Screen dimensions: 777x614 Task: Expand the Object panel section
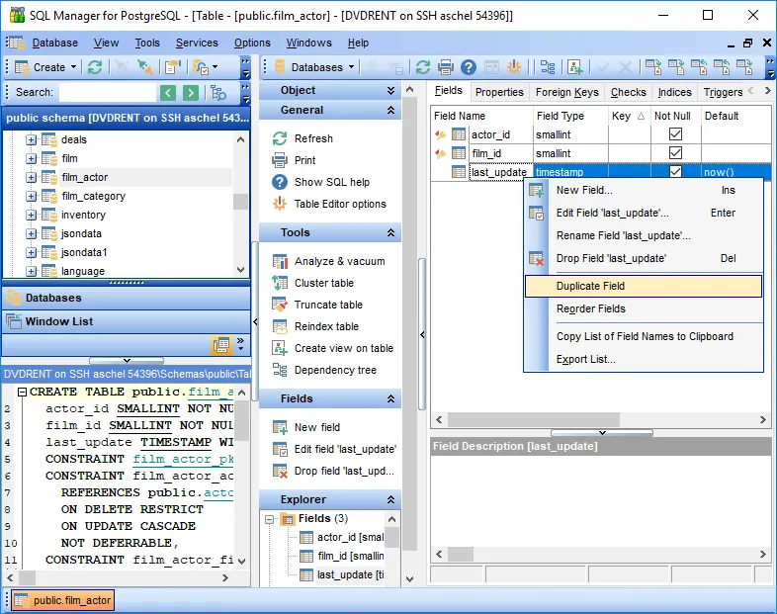(390, 90)
